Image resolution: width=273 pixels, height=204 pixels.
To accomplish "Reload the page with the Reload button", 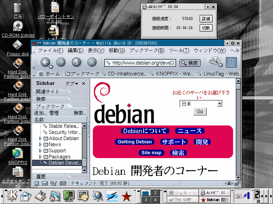I will point(76,62).
